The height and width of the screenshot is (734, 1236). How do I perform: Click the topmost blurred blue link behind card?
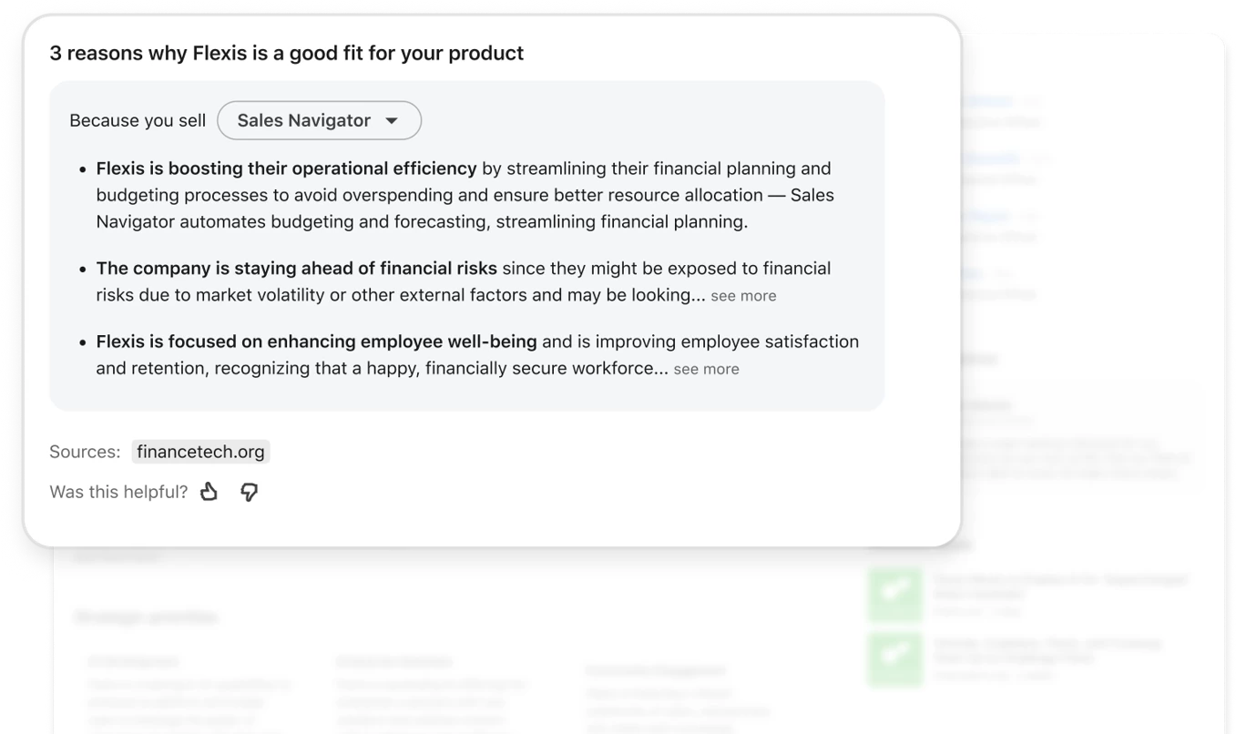(x=988, y=101)
